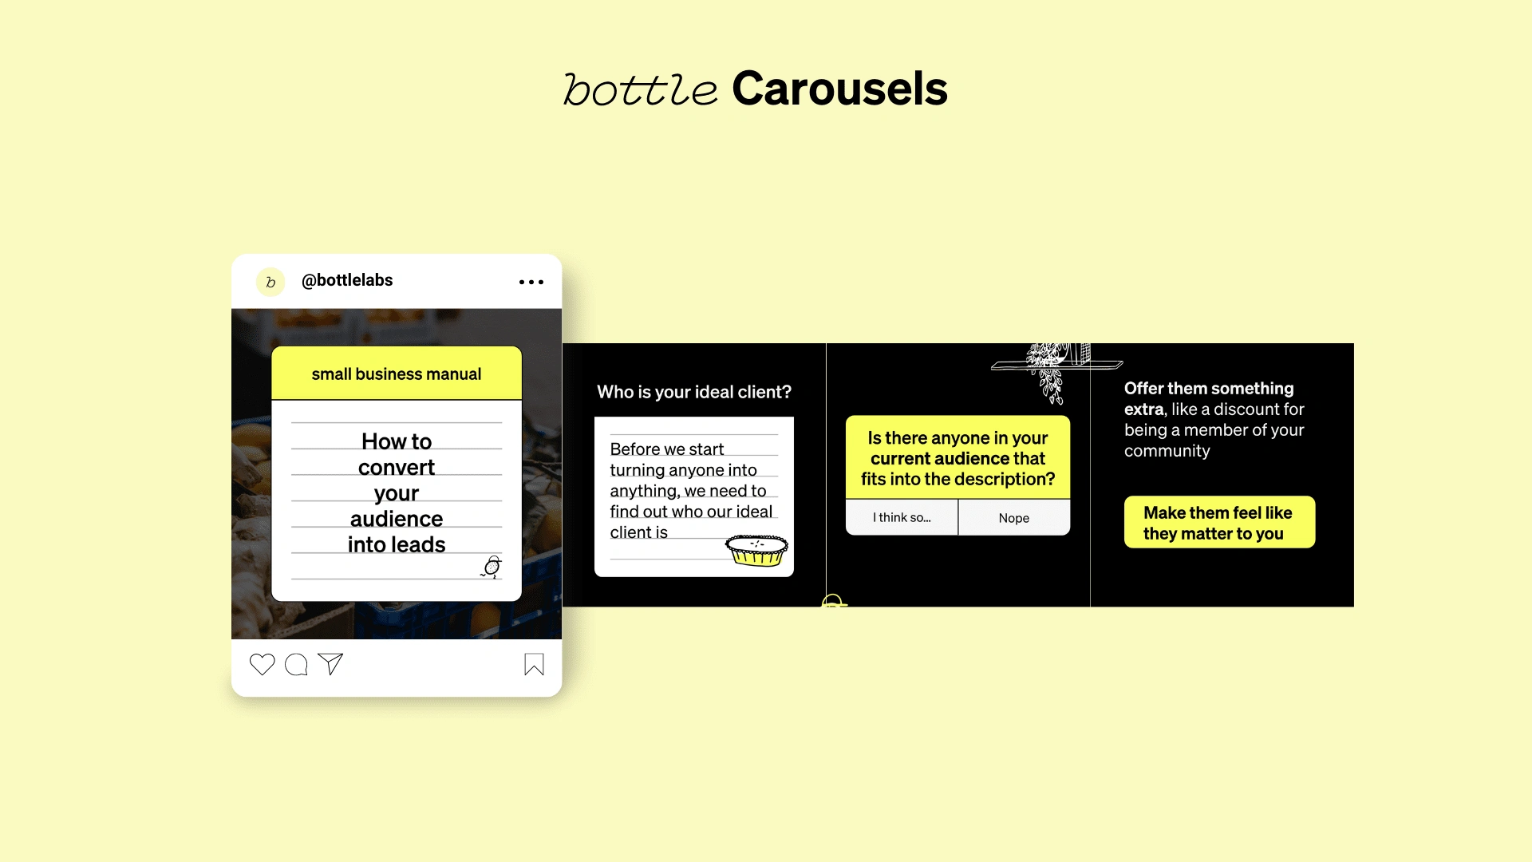Click the heart/like icon on the post
The width and height of the screenshot is (1532, 862).
pos(262,664)
